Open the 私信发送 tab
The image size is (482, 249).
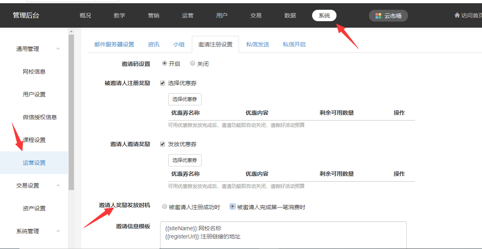point(258,44)
